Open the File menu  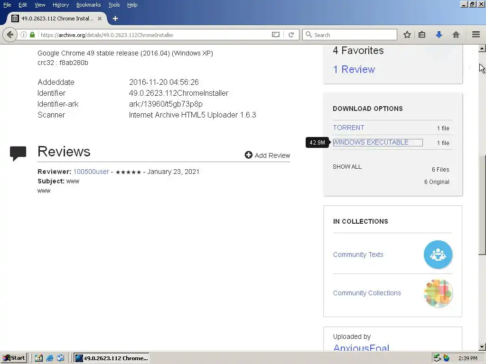click(x=7, y=5)
